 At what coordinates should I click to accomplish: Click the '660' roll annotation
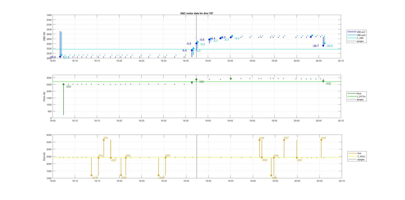click(168, 156)
